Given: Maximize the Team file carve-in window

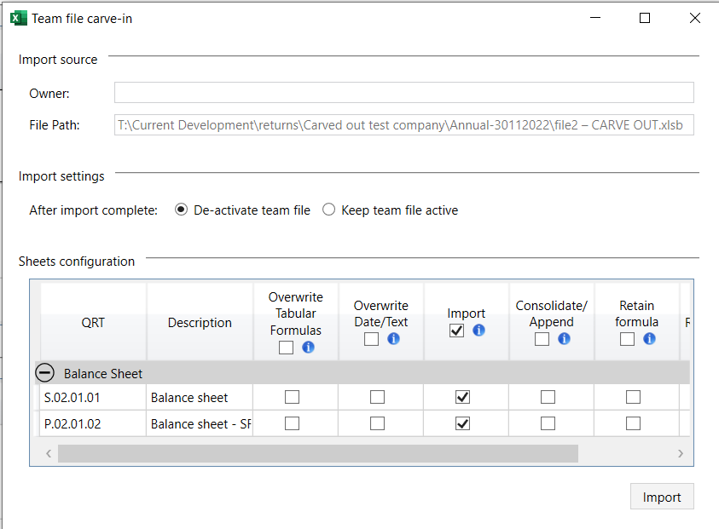Looking at the screenshot, I should 645,18.
